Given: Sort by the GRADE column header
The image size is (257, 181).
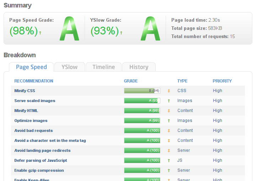Looking at the screenshot, I should pyautogui.click(x=130, y=81).
